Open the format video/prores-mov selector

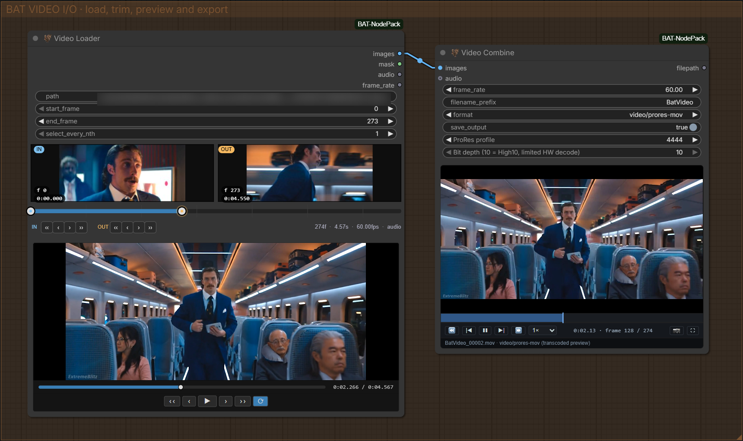[572, 115]
